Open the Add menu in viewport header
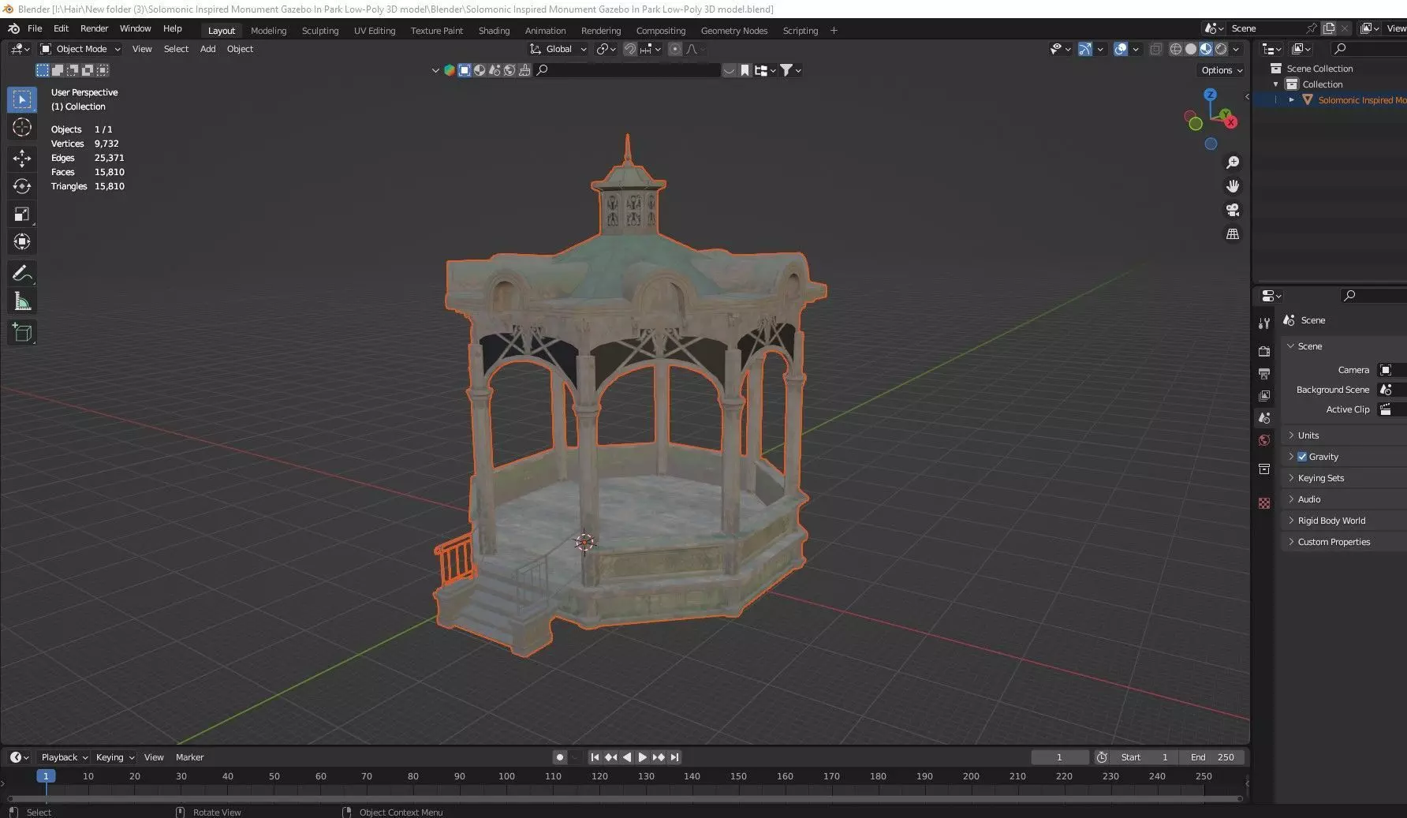 point(207,49)
